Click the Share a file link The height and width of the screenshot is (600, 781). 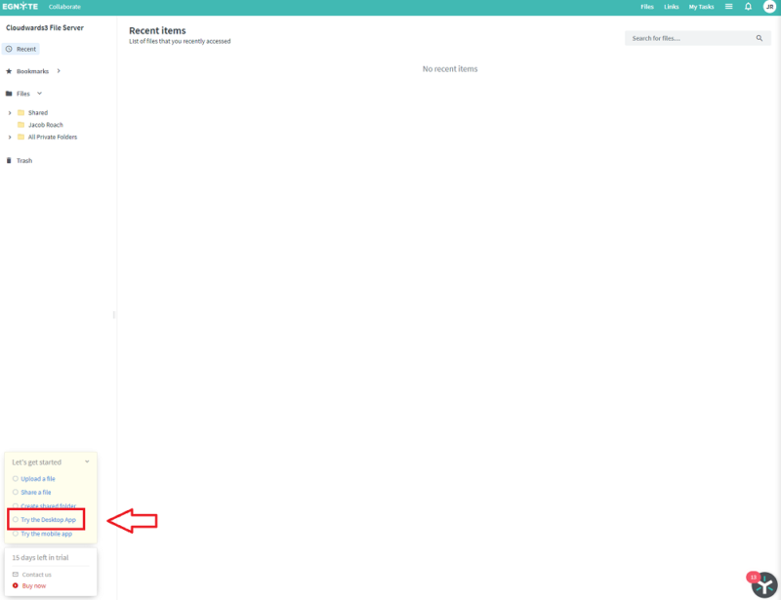pos(36,493)
